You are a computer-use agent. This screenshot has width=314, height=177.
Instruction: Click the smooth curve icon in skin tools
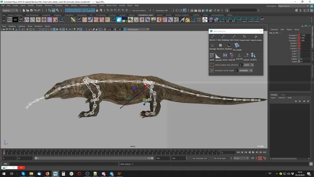(218, 56)
